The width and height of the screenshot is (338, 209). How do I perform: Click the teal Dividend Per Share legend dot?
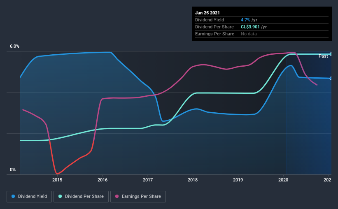[60, 196]
